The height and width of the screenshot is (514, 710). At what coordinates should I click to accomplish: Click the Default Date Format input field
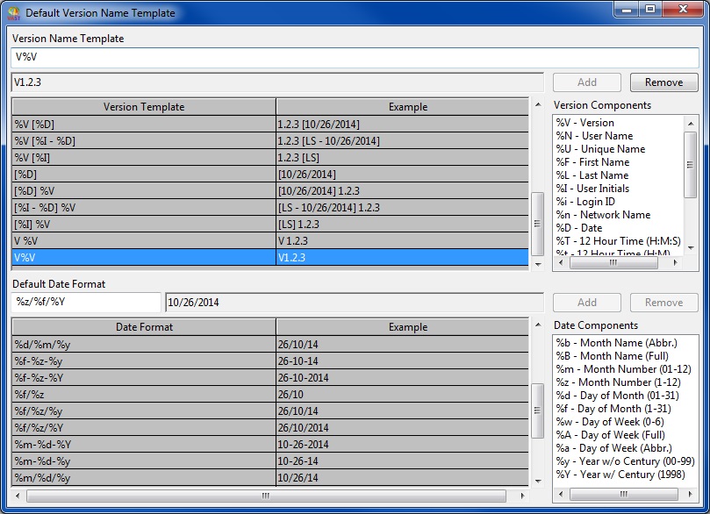point(85,303)
